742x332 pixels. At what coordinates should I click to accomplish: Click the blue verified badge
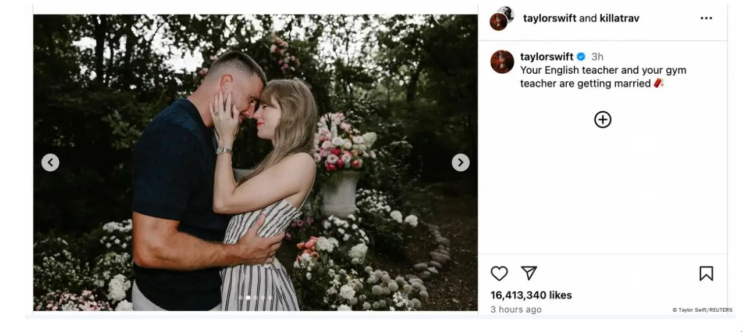tap(581, 57)
